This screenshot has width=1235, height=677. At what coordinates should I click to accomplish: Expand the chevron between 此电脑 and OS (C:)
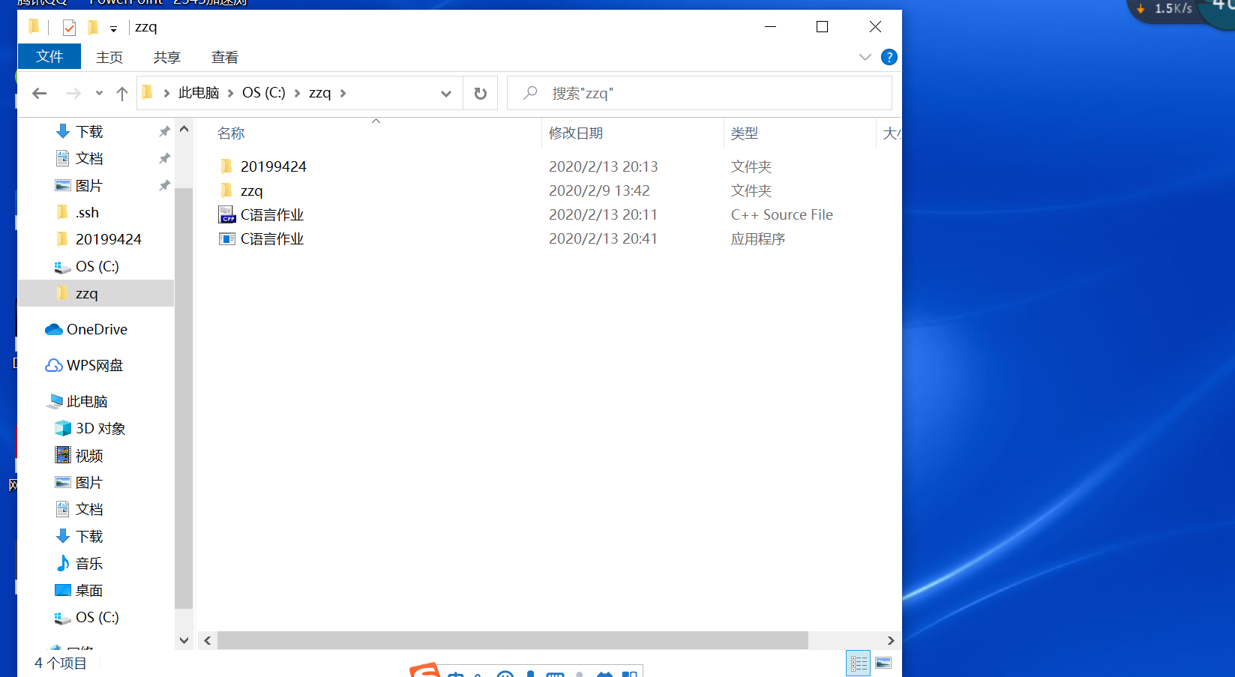231,93
